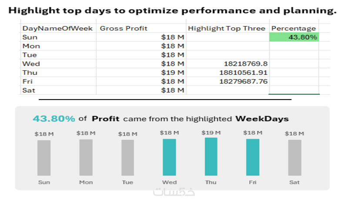The width and height of the screenshot is (348, 200).
Task: Click the Tue axis label under chart
Action: 127,182
